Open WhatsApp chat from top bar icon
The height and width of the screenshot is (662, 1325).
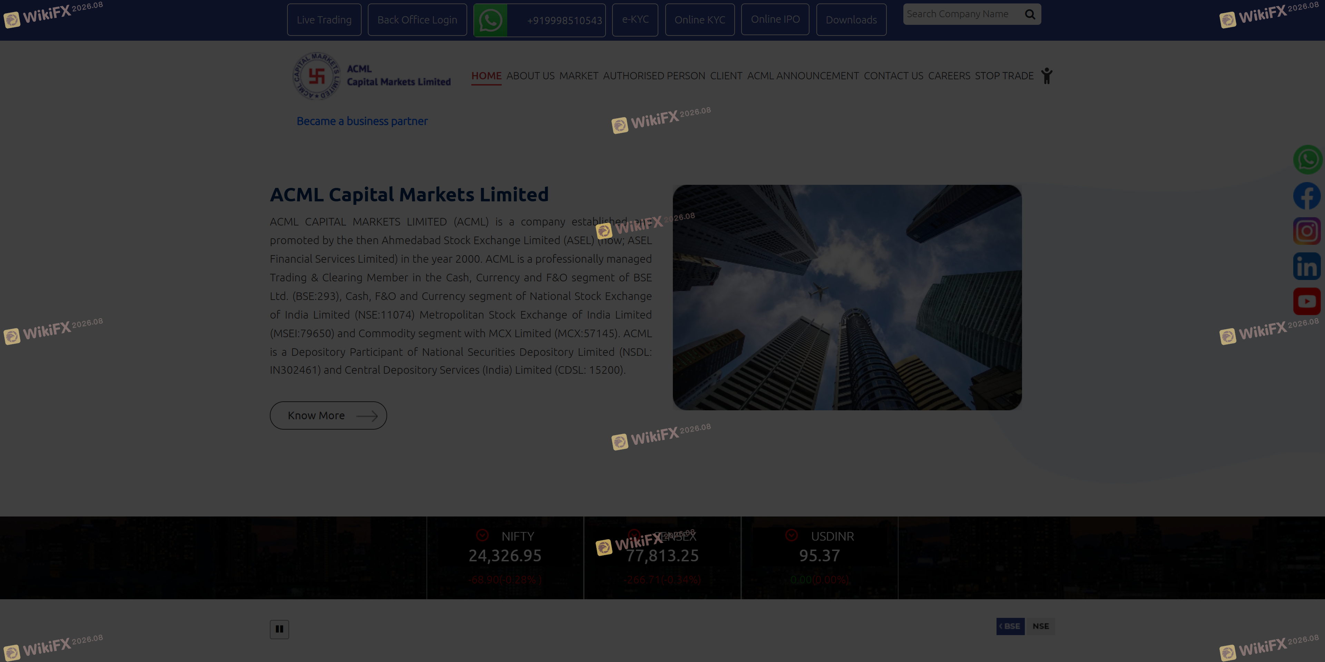(490, 20)
